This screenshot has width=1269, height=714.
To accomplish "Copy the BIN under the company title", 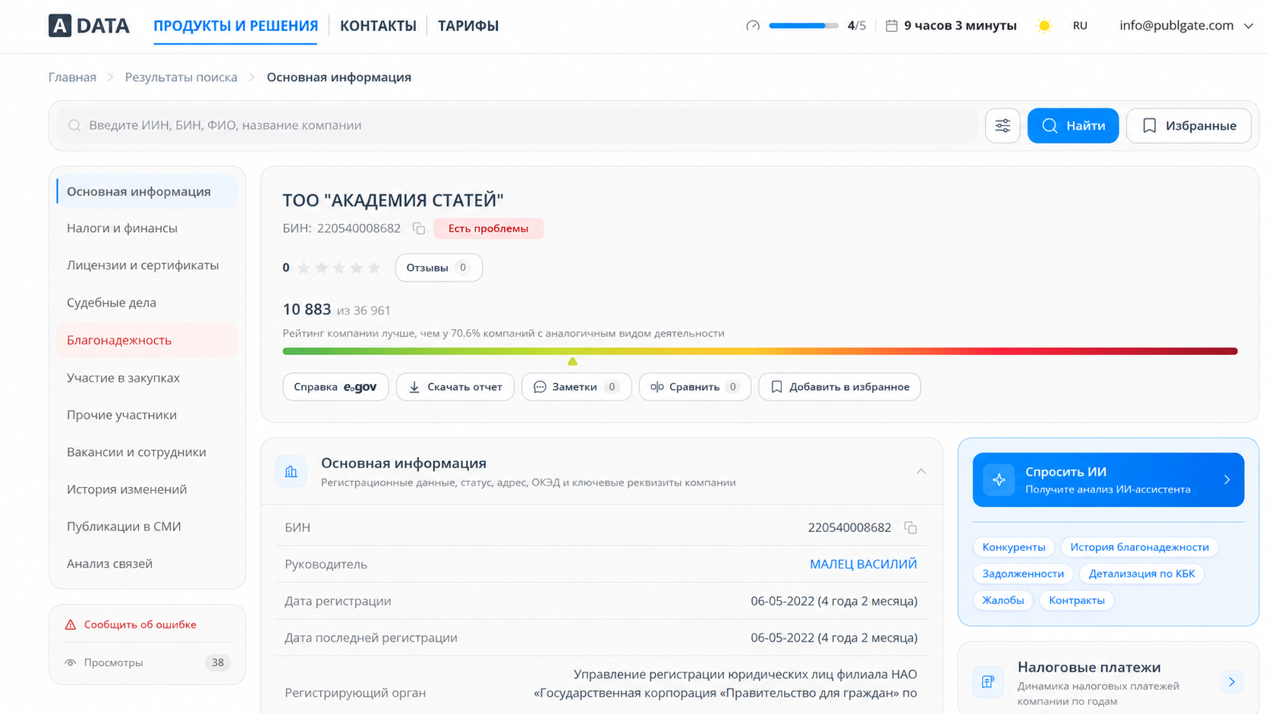I will point(418,228).
